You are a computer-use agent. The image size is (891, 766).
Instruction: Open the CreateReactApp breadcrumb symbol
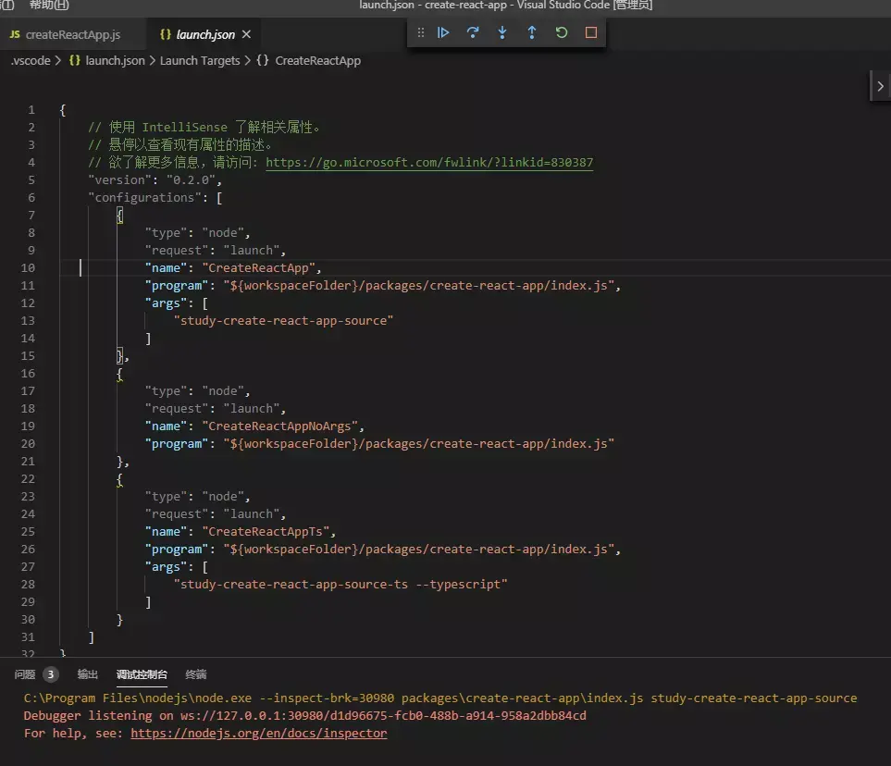tap(317, 60)
